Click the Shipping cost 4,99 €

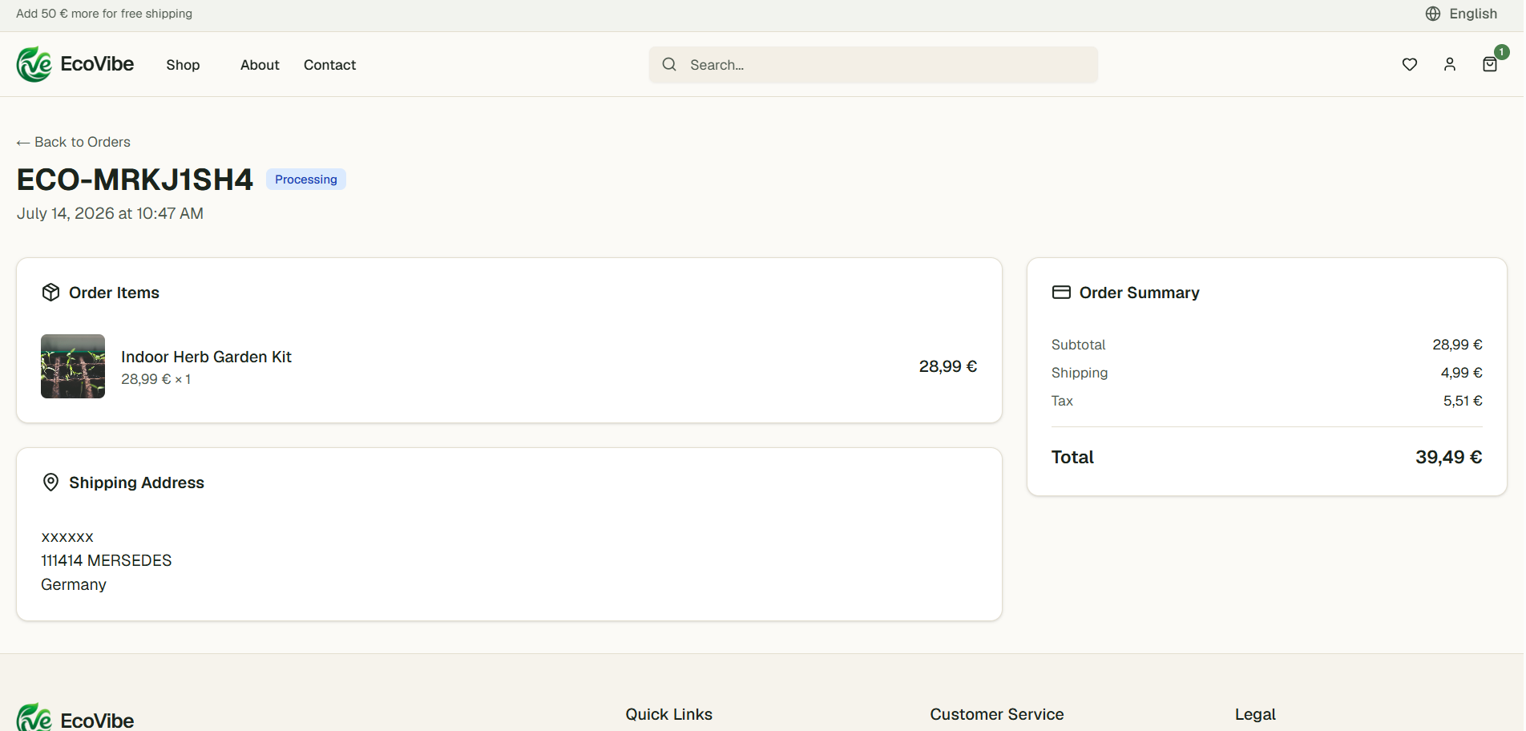1461,373
